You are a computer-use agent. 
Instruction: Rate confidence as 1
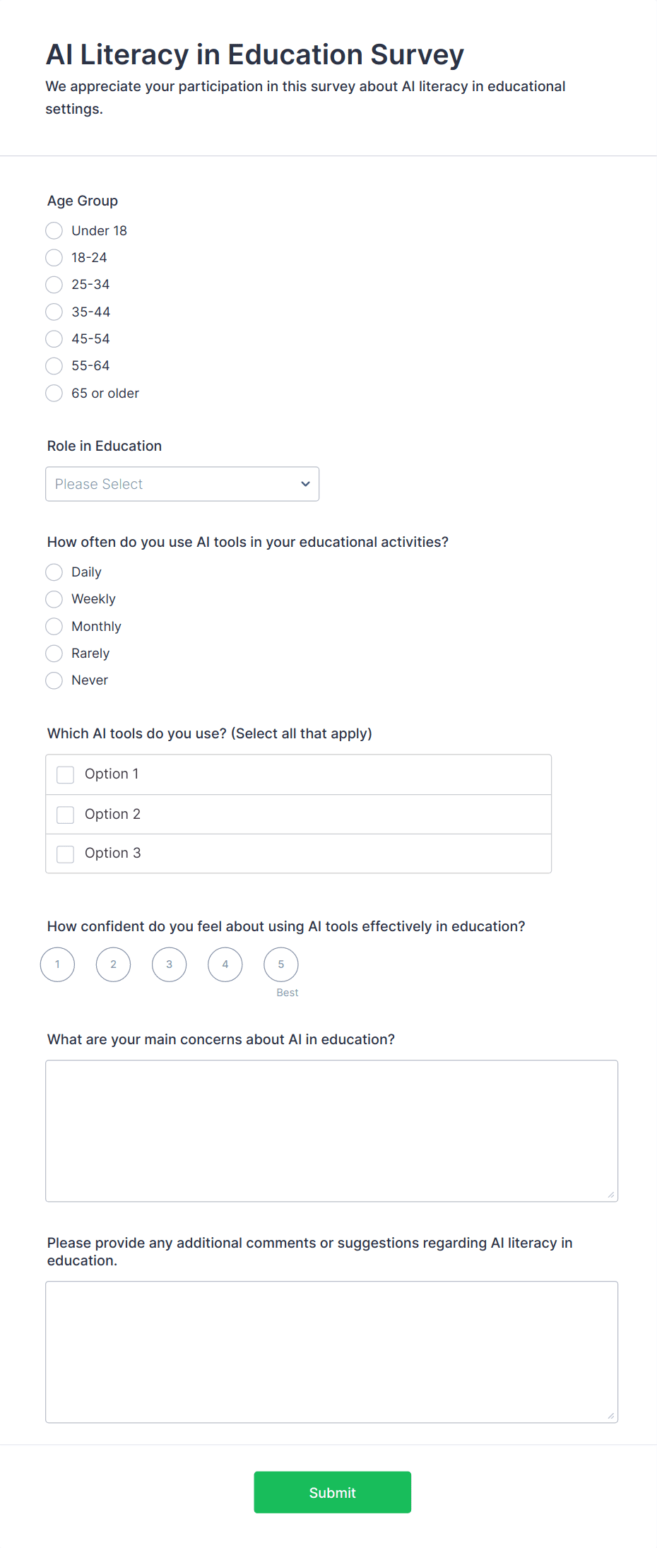58,964
